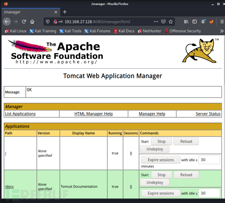Open the Kali Tools bookmark
The image size is (225, 203).
tap(70, 31)
